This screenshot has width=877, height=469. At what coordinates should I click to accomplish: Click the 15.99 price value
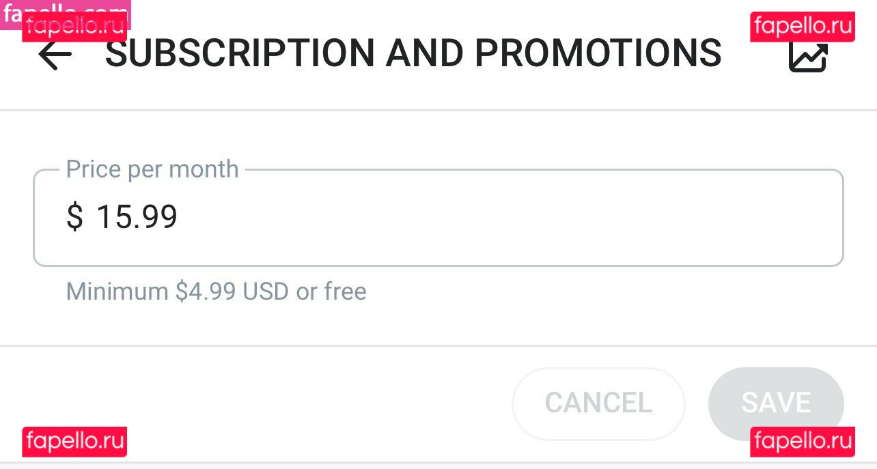(137, 217)
